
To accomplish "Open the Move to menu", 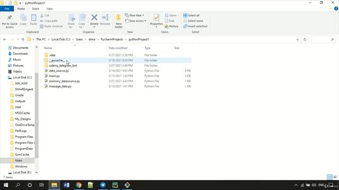I will (x=71, y=21).
